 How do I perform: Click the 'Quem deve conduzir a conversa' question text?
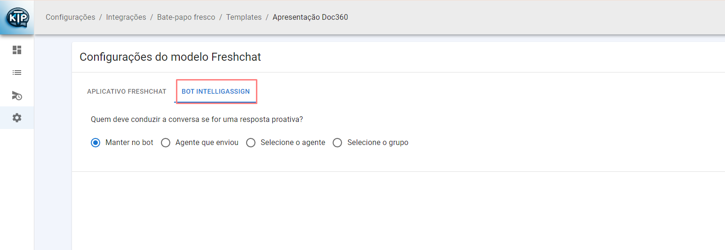(x=197, y=120)
